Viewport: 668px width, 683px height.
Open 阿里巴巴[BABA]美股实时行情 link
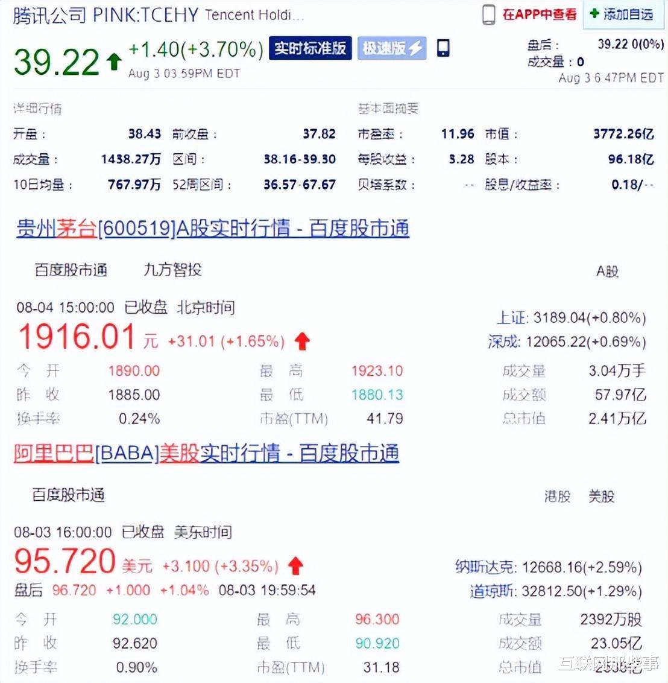[x=206, y=453]
